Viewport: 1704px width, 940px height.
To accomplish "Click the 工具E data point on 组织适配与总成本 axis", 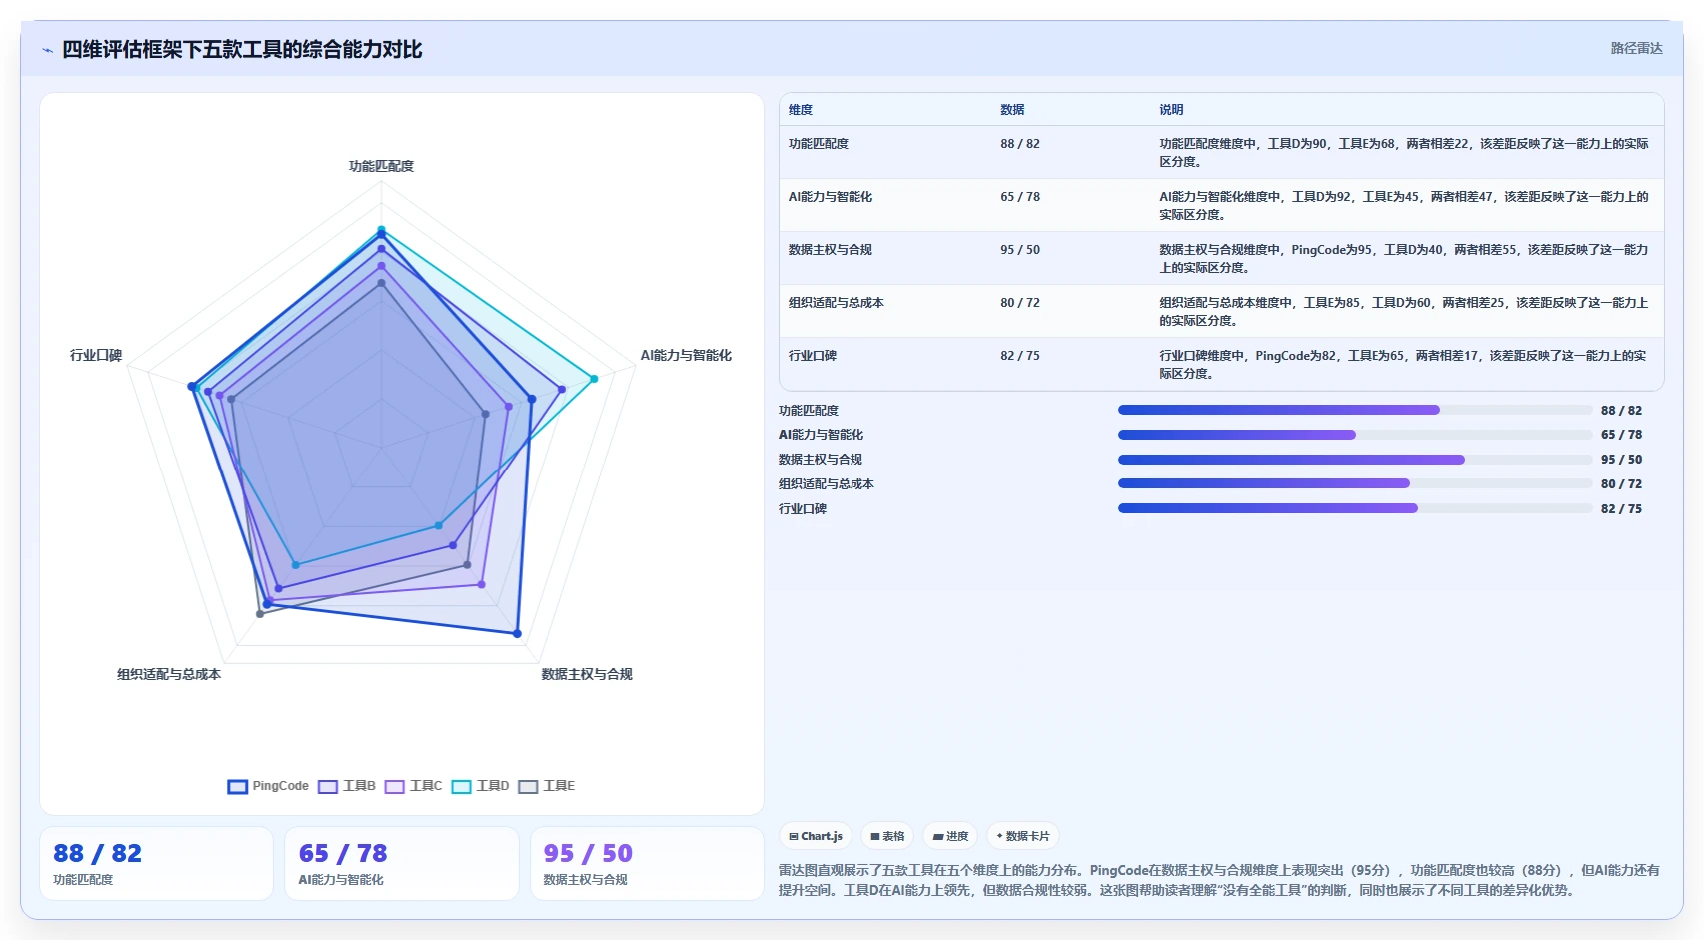I will tap(260, 614).
